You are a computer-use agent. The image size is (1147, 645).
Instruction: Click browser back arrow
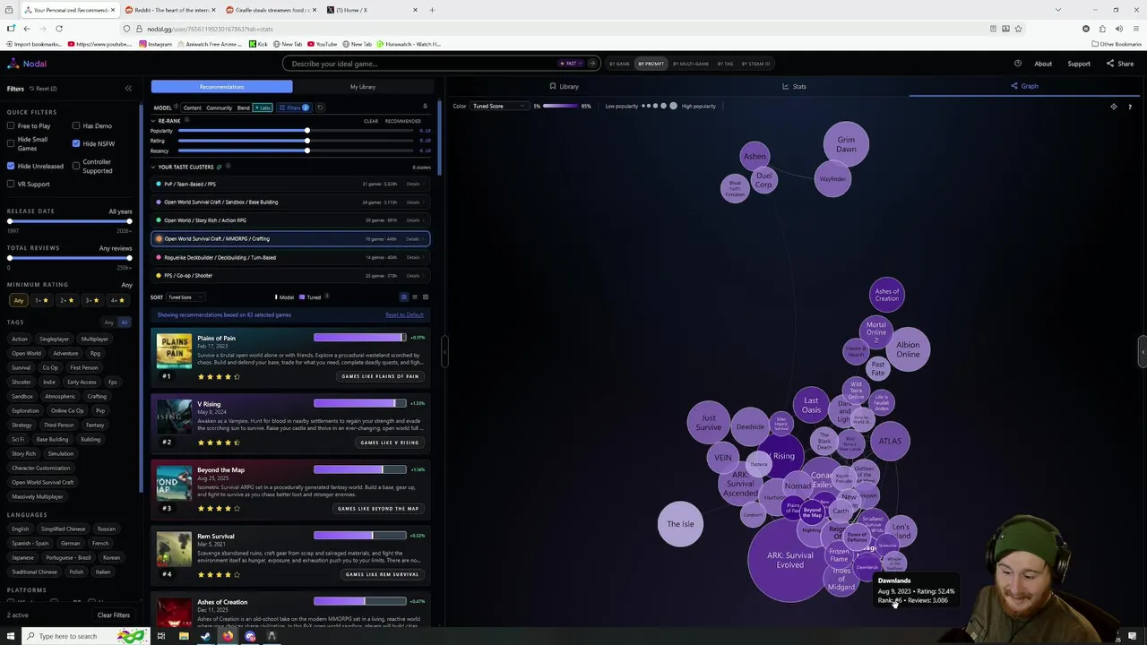point(27,29)
